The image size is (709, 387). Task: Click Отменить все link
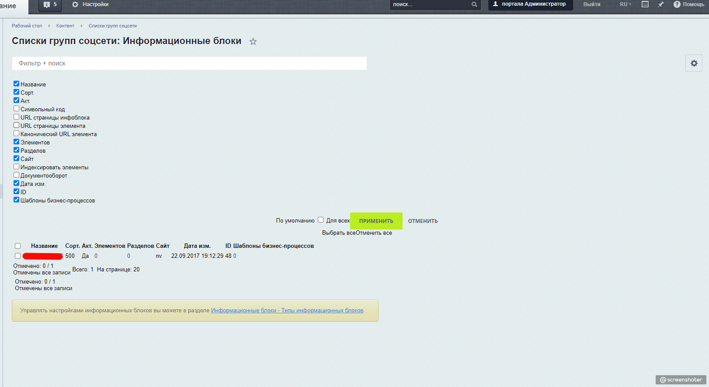(x=374, y=233)
